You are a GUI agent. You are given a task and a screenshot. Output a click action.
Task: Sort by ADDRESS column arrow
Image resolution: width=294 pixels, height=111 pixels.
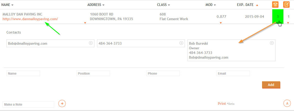pos(103,5)
